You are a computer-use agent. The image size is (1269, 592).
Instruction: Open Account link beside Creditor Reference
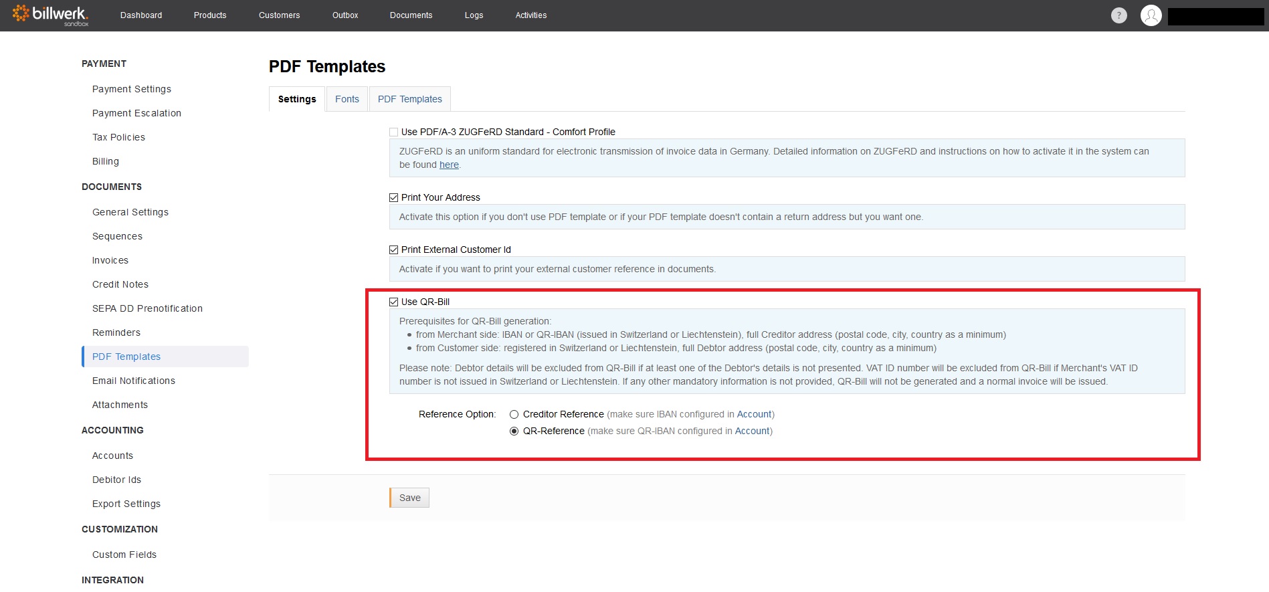tap(754, 414)
